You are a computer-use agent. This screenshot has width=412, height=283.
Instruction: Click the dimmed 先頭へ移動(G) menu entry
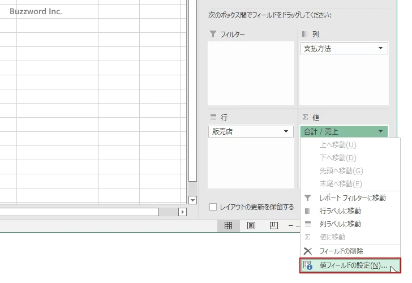(x=350, y=171)
